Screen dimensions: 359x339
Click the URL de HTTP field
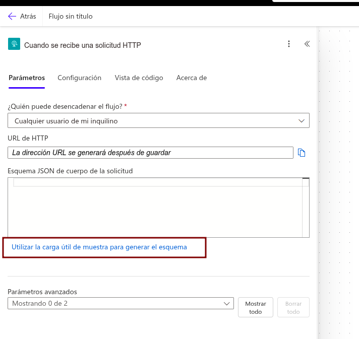click(x=150, y=153)
